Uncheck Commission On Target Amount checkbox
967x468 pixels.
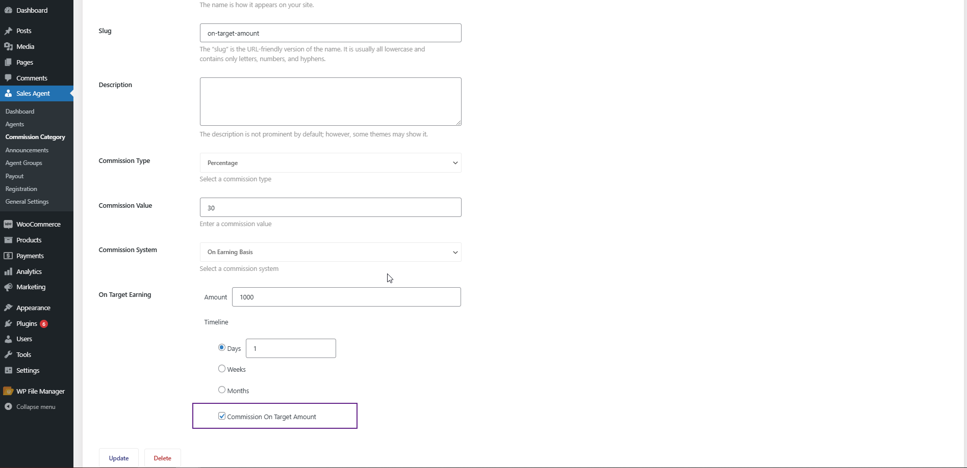(222, 416)
